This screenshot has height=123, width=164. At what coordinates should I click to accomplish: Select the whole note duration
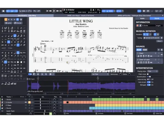click(2, 36)
